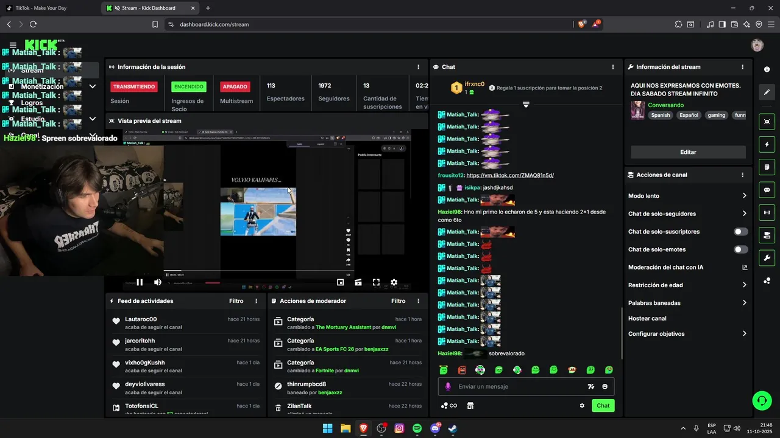Enable Chat de solo-suscriptores switch
Image resolution: width=780 pixels, height=438 pixels.
click(x=740, y=232)
